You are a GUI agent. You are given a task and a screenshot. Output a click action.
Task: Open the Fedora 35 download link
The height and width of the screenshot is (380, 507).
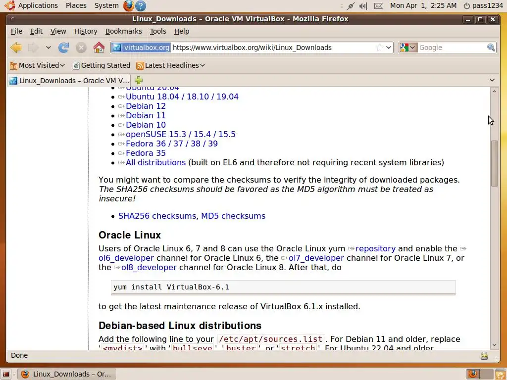(146, 153)
